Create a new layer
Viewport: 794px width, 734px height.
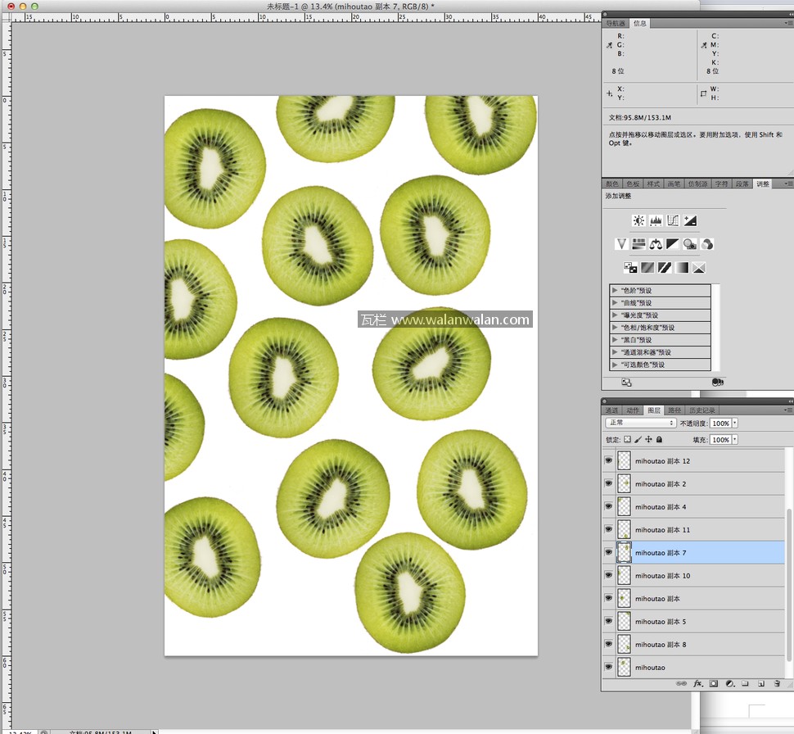point(760,683)
